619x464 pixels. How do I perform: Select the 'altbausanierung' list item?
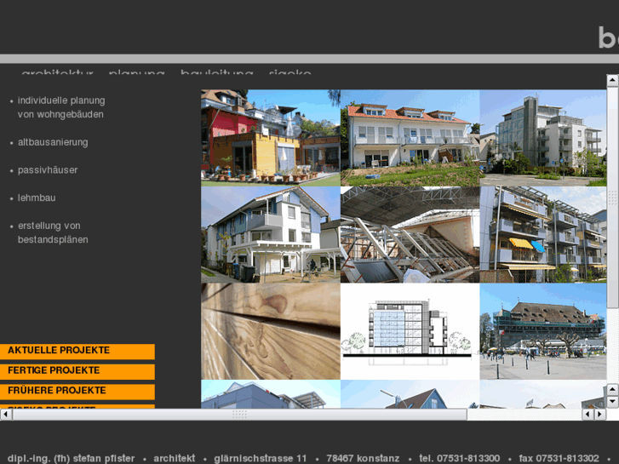click(53, 142)
